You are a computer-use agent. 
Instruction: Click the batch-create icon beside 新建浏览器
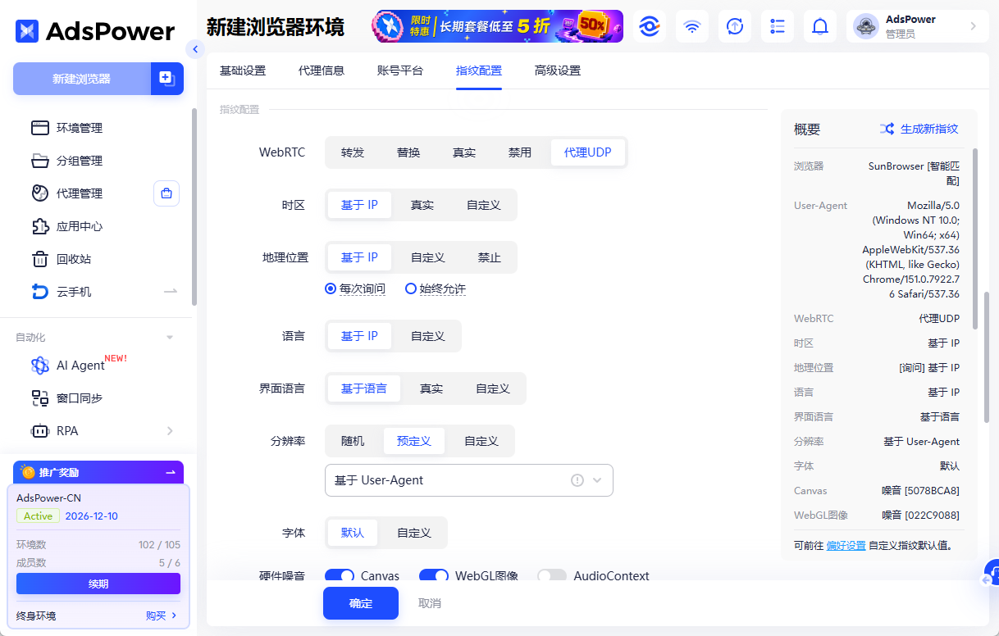click(x=167, y=79)
